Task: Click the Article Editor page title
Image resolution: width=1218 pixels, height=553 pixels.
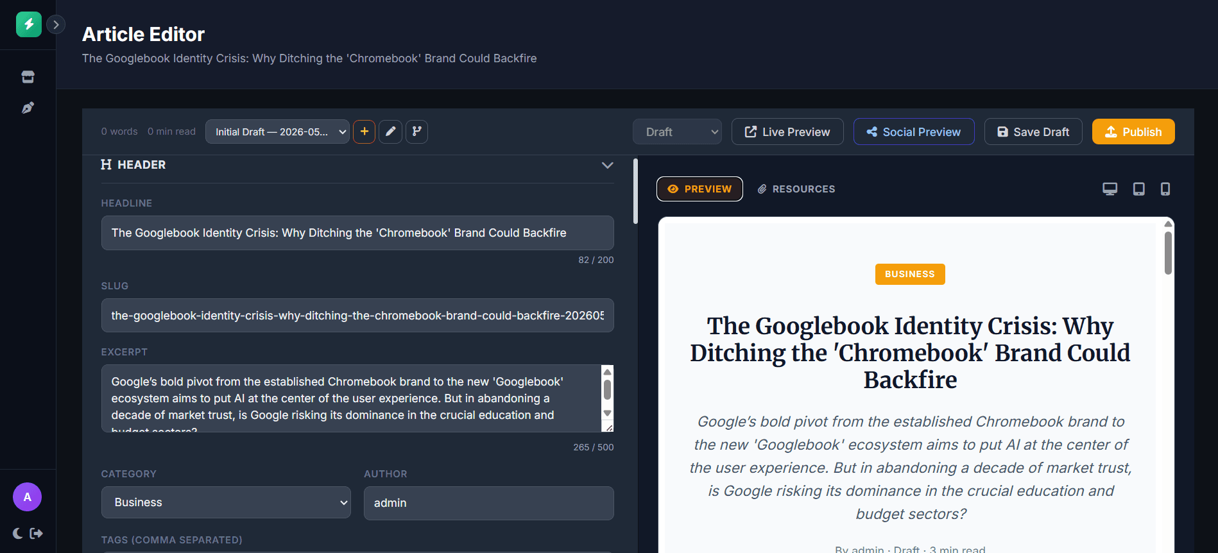Action: coord(143,34)
